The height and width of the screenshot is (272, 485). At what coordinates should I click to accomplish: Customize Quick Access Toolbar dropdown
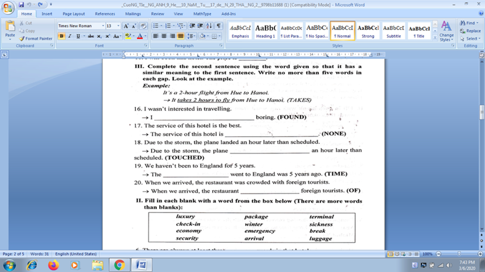(51, 5)
